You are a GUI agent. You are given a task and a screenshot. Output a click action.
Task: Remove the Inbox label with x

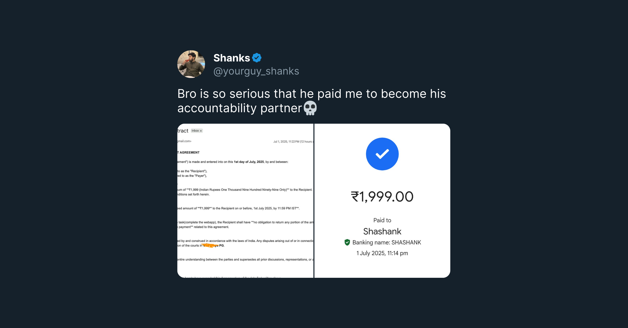(x=201, y=131)
